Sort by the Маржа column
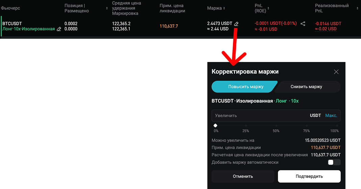The height and width of the screenshot is (189, 361). pyautogui.click(x=224, y=8)
